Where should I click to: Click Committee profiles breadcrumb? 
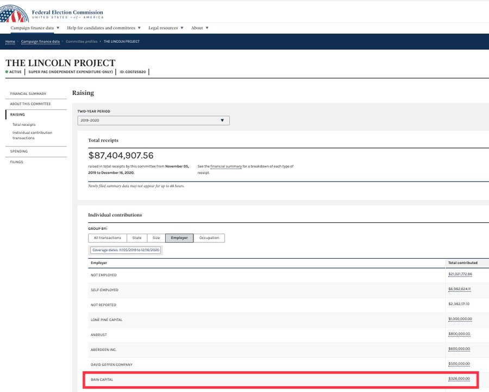(x=81, y=41)
